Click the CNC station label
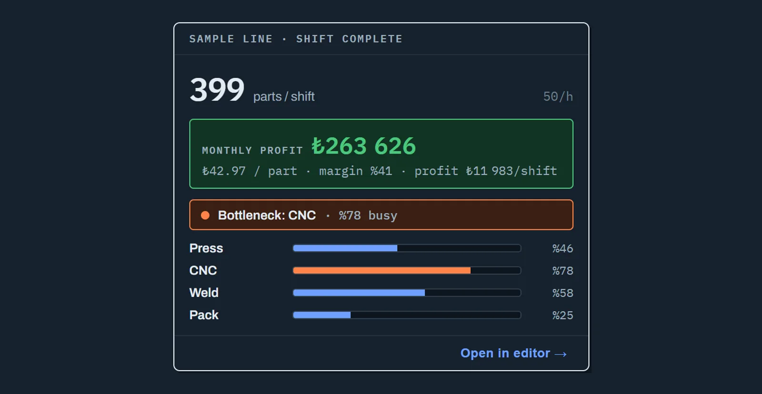This screenshot has width=762, height=394. point(203,270)
